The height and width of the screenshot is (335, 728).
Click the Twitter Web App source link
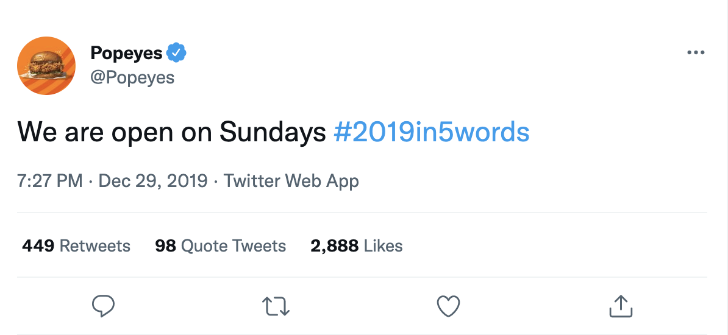291,181
